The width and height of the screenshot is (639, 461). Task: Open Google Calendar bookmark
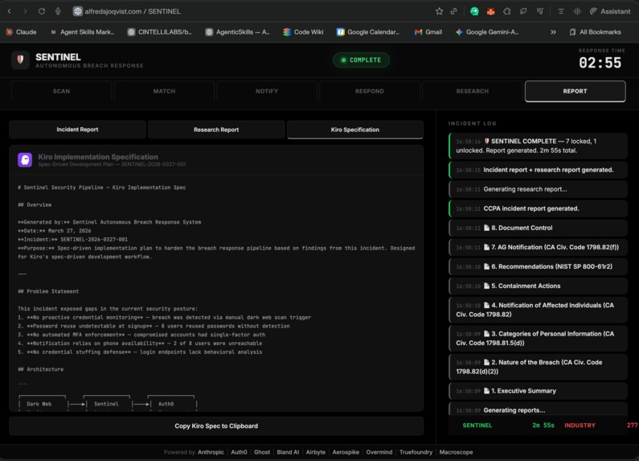point(368,32)
